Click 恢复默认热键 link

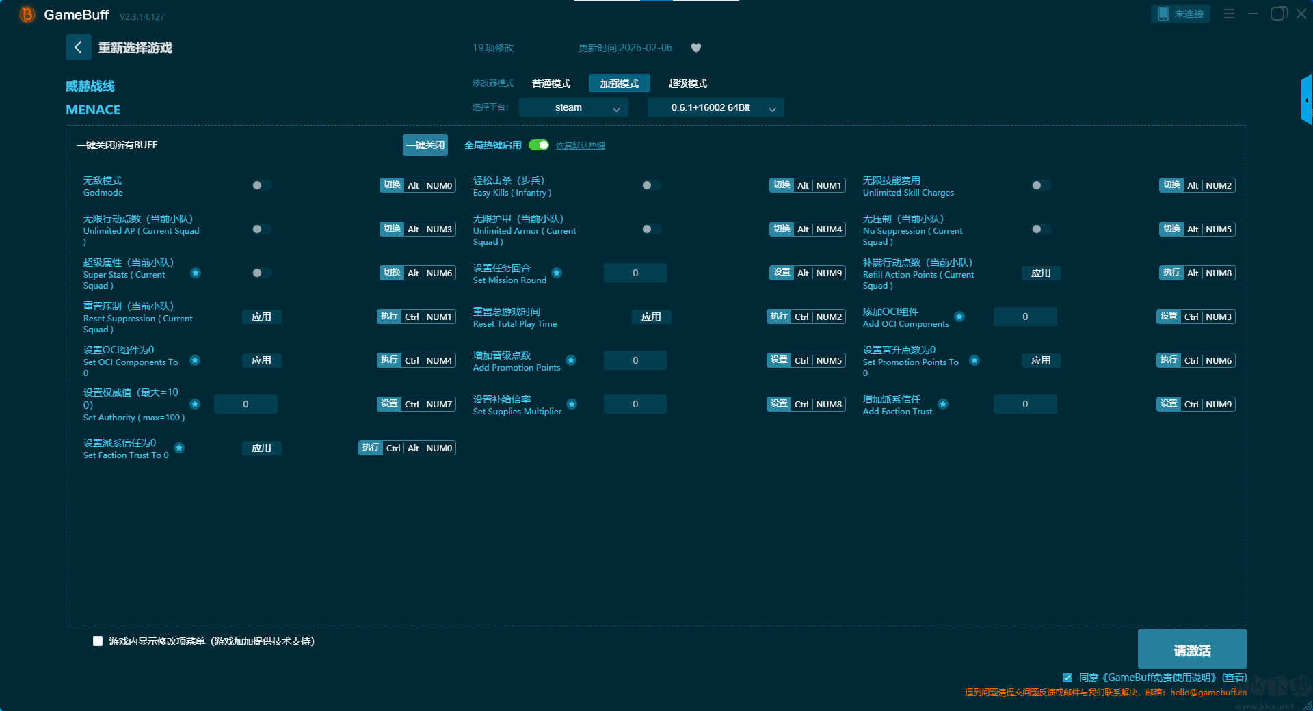[x=581, y=146]
